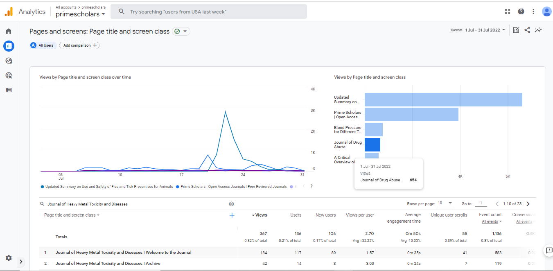Open Admin settings gear icon

click(x=9, y=258)
